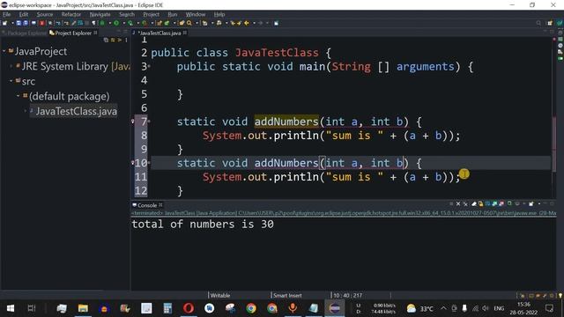Close the JavaTestClass.java editor tab
Image resolution: width=564 pixels, height=317 pixels.
pyautogui.click(x=185, y=33)
